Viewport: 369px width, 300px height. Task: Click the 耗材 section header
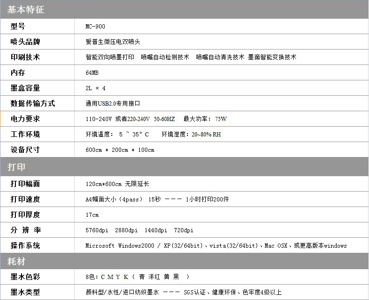click(16, 261)
